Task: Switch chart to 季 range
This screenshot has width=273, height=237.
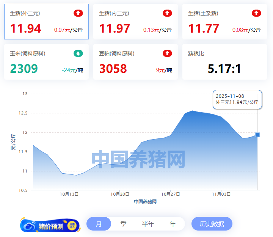Action: (x=123, y=224)
